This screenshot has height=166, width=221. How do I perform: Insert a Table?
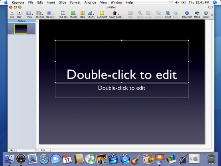[x=82, y=14]
